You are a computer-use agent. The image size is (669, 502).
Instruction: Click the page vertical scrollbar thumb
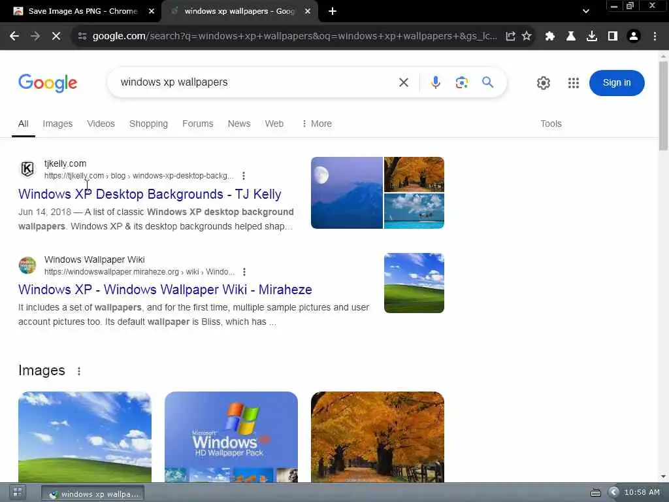(663, 106)
